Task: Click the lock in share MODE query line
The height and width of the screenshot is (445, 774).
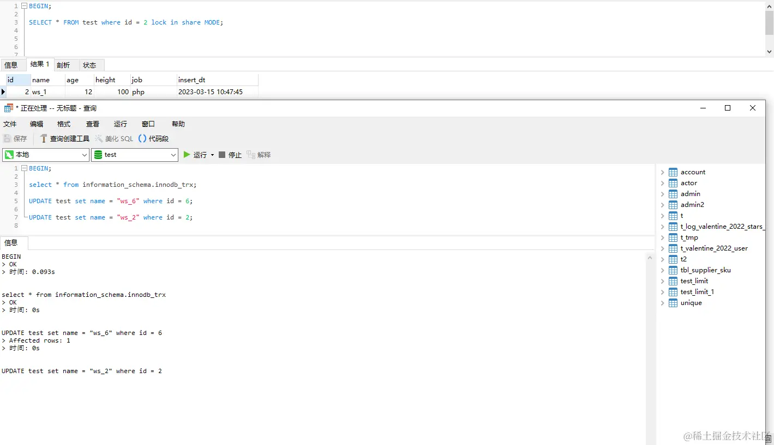Action: 126,22
